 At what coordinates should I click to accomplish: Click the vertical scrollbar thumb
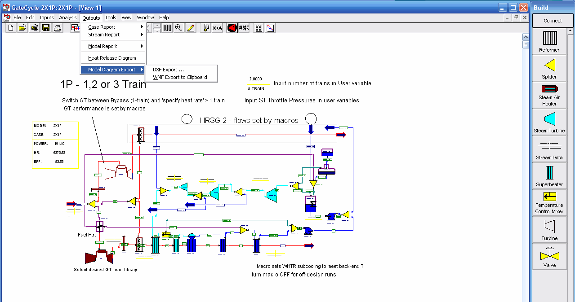526,44
